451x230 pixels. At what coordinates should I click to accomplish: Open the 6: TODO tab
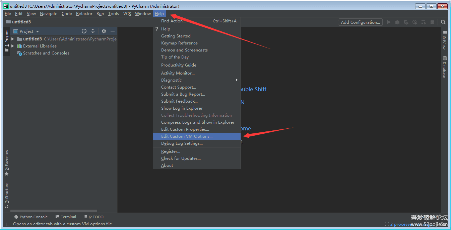pyautogui.click(x=93, y=217)
